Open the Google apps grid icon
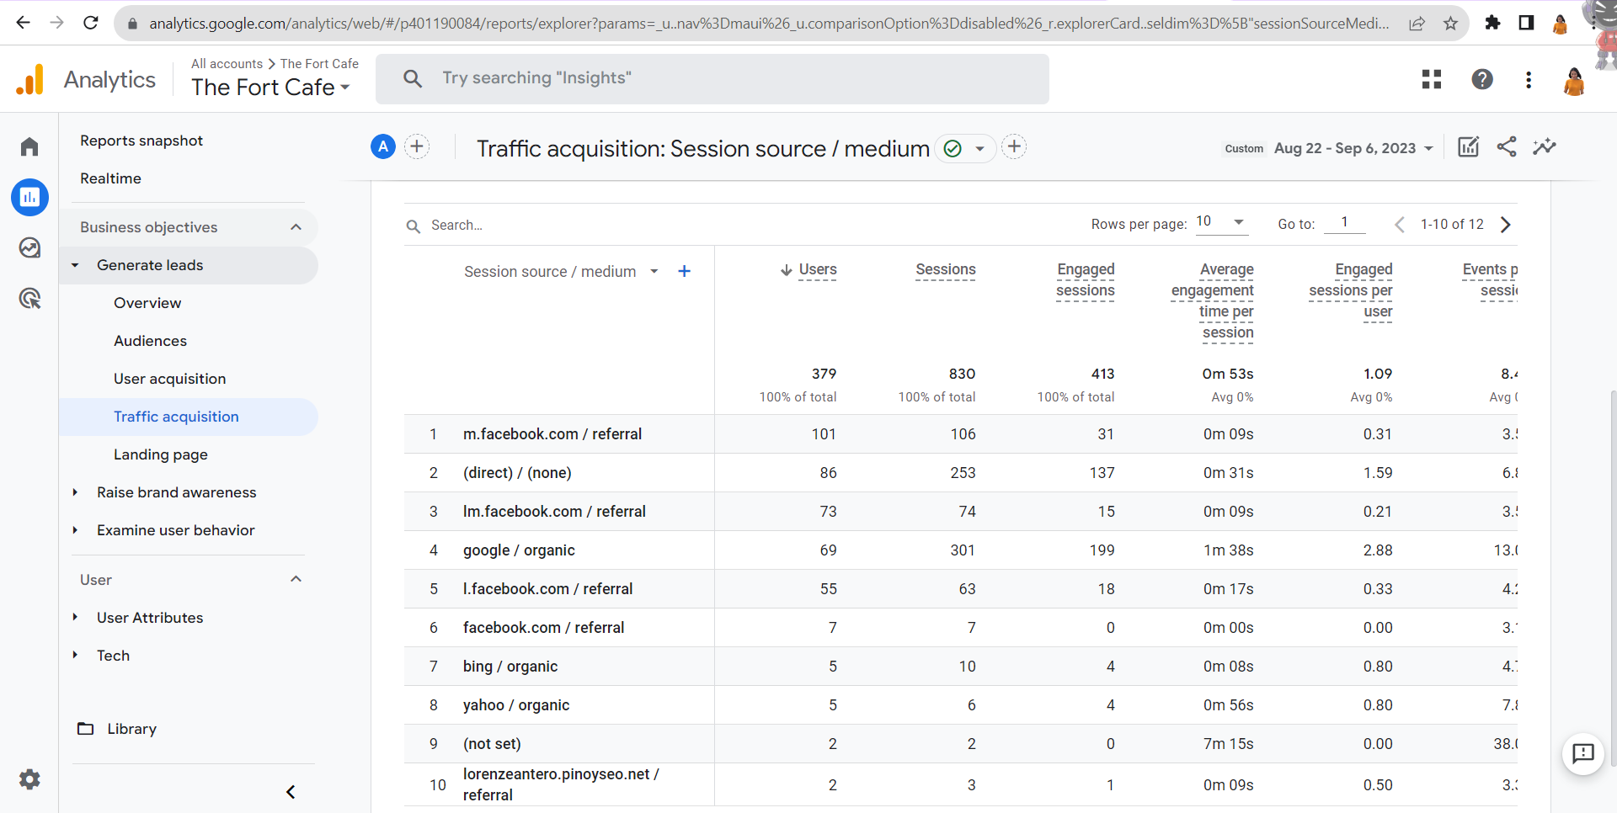 click(1432, 79)
